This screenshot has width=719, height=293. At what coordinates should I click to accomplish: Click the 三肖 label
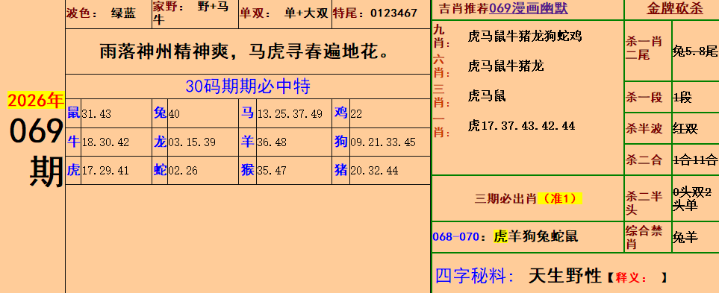[441, 96]
